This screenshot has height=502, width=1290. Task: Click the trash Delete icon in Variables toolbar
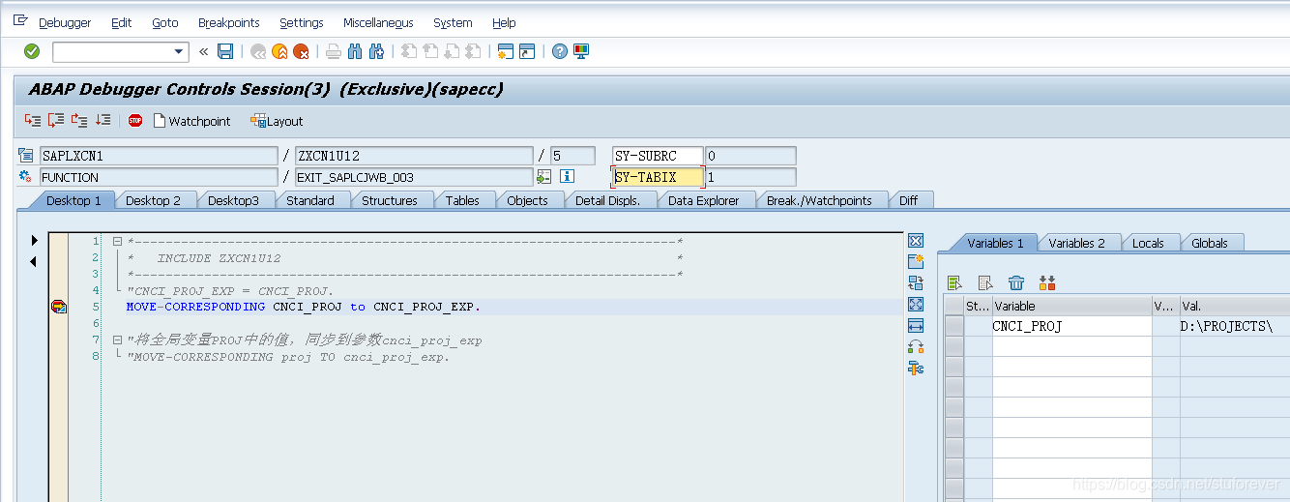point(1016,282)
